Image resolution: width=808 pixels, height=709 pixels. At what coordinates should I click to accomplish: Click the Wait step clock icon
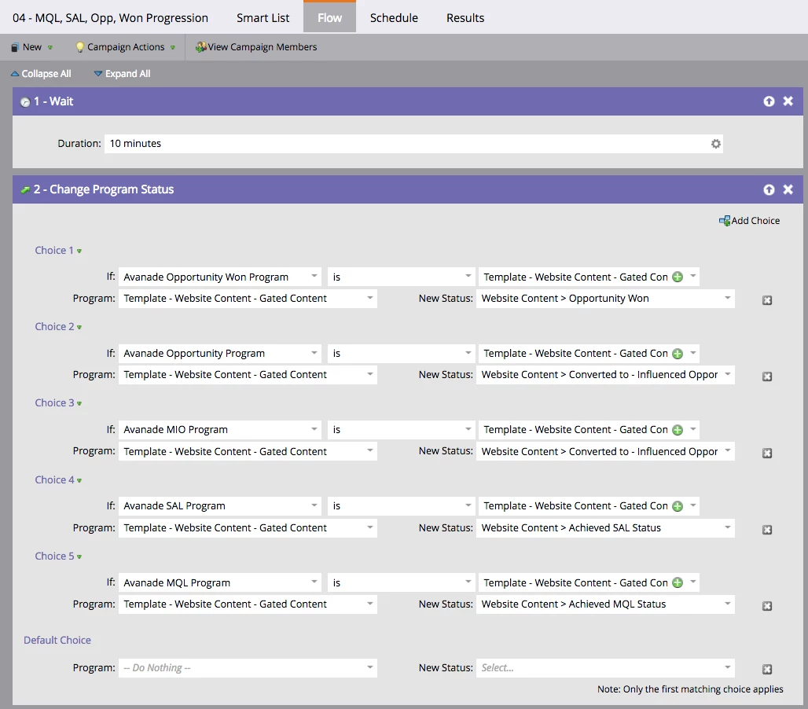click(24, 102)
